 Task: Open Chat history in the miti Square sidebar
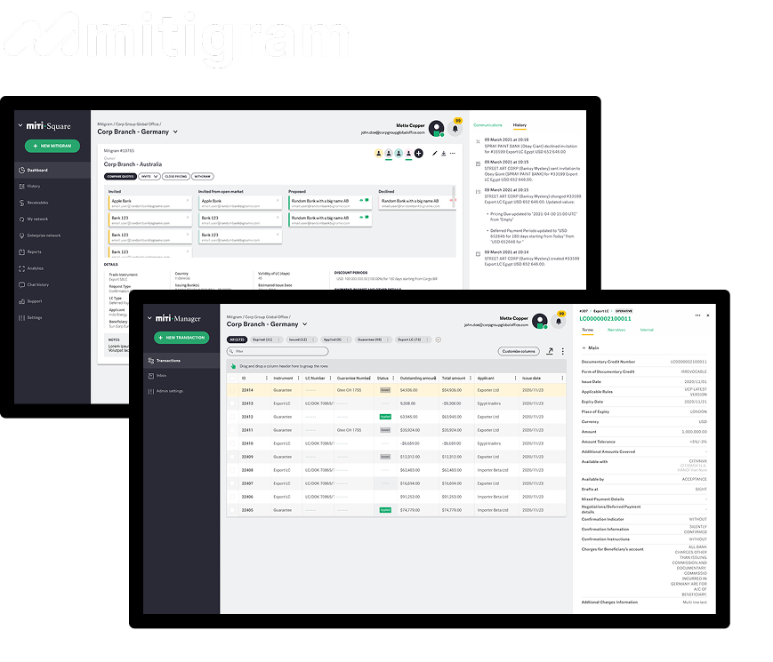(x=52, y=284)
